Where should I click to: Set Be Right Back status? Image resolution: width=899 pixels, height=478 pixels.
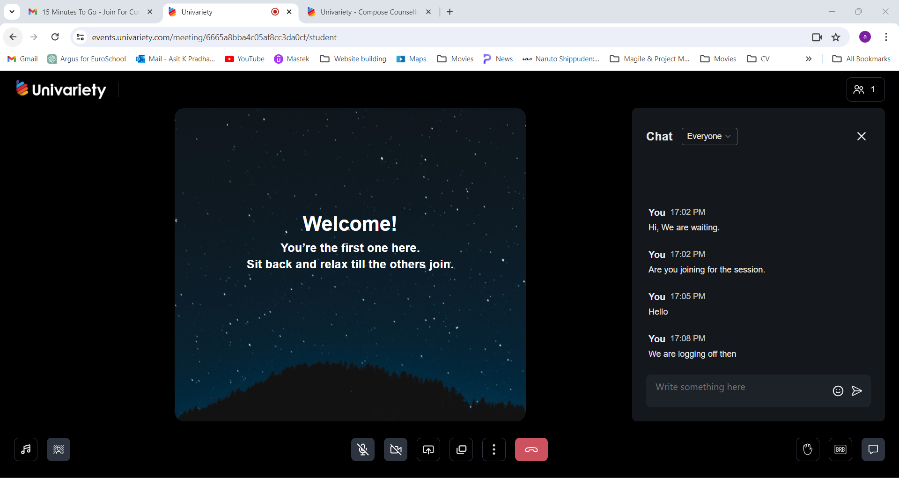tap(840, 449)
